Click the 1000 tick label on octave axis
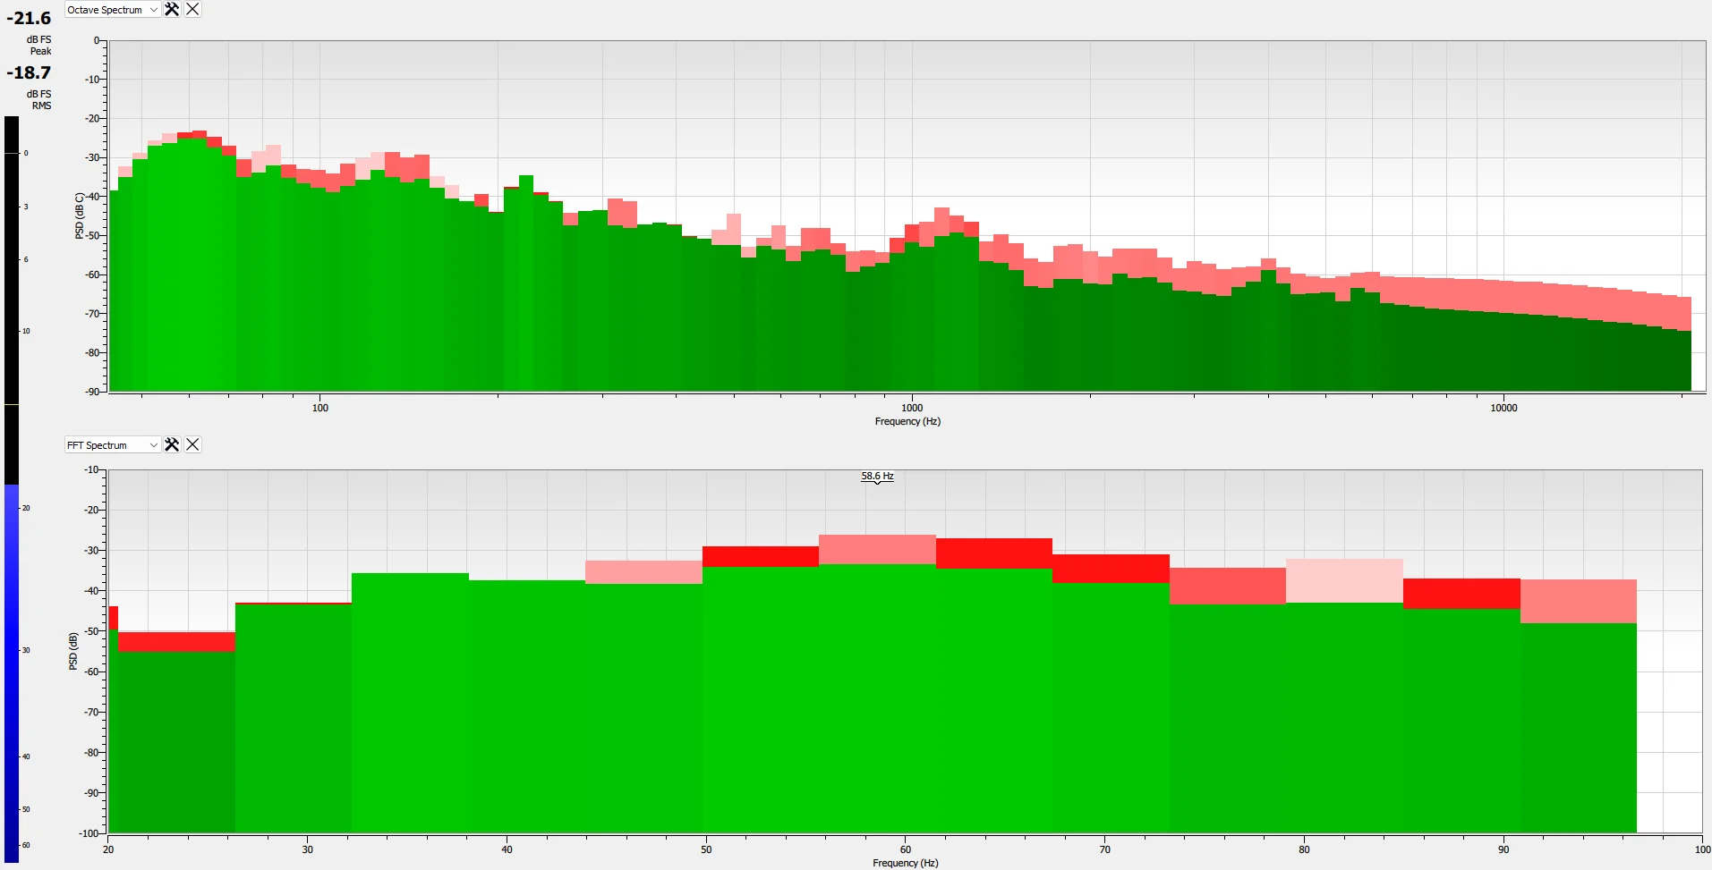 pos(912,408)
